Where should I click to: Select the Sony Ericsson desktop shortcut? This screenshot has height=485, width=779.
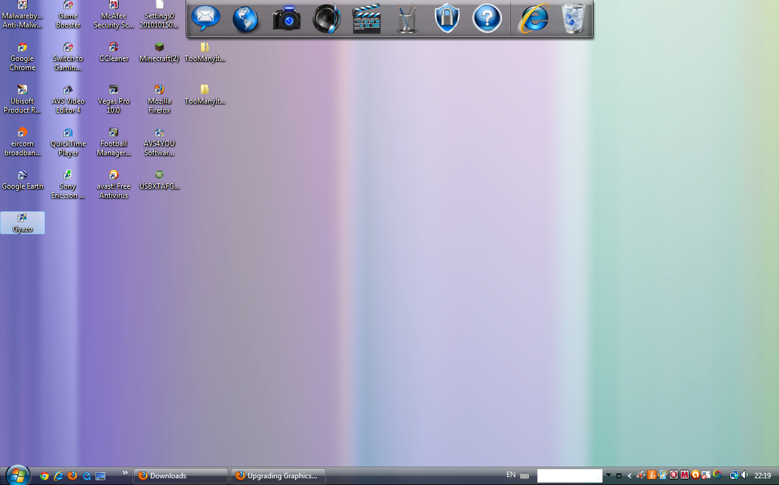(x=68, y=185)
